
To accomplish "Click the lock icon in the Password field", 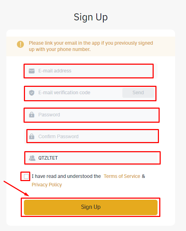I will click(32, 115).
